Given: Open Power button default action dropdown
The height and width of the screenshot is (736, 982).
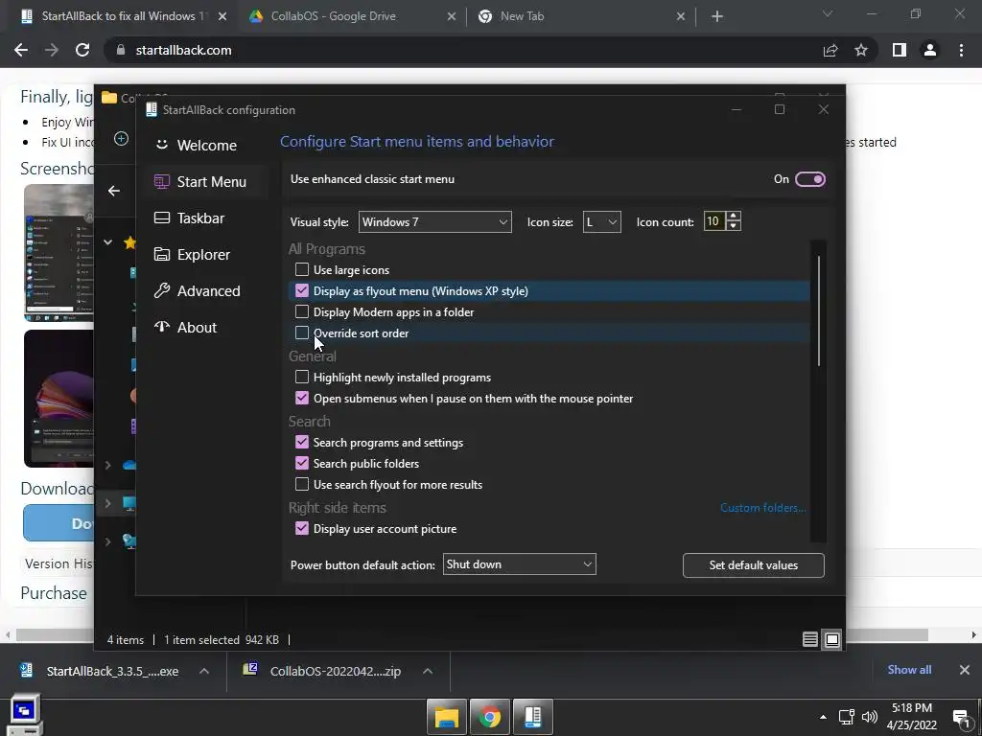Looking at the screenshot, I should (x=519, y=564).
